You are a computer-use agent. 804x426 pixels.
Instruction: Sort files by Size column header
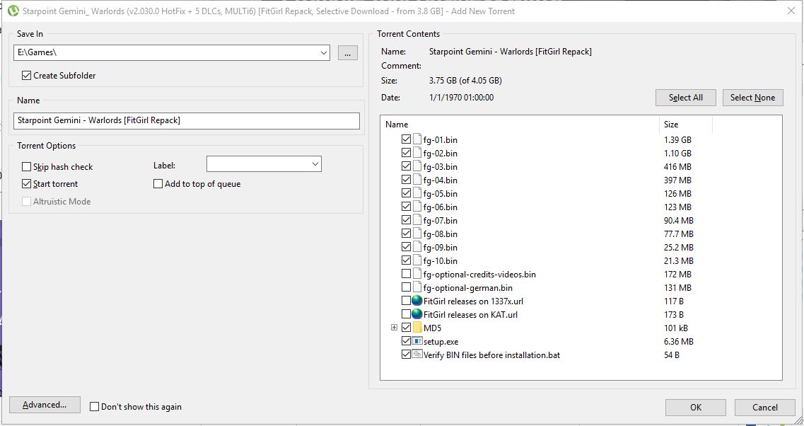point(685,125)
